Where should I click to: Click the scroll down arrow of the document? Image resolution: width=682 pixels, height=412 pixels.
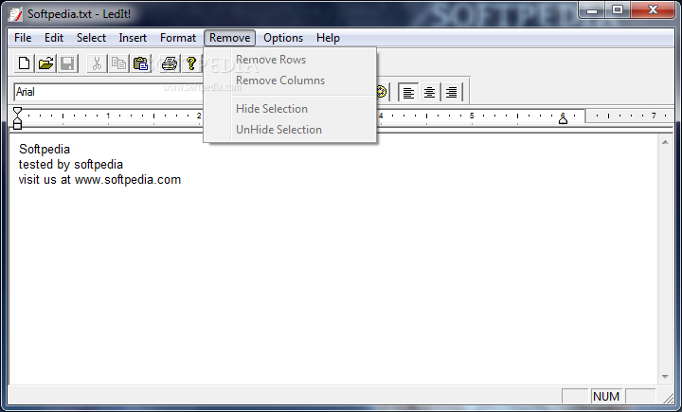[x=665, y=377]
